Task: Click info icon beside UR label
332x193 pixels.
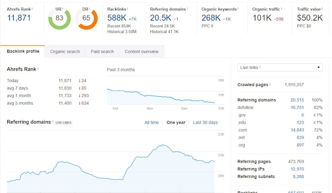Action: (62, 8)
